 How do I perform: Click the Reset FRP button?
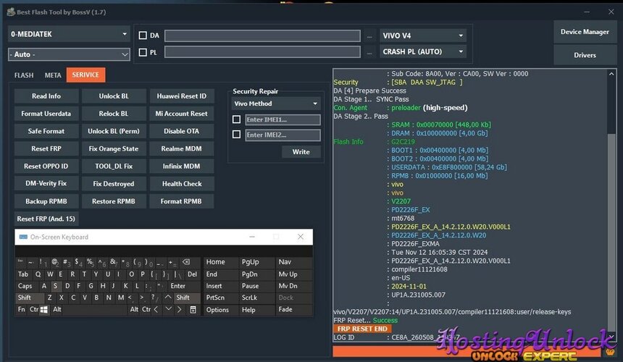click(x=46, y=149)
